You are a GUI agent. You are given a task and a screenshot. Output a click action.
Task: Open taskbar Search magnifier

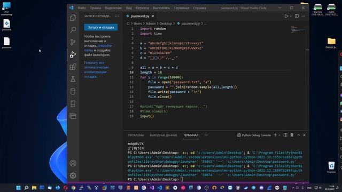pyautogui.click(x=26, y=188)
